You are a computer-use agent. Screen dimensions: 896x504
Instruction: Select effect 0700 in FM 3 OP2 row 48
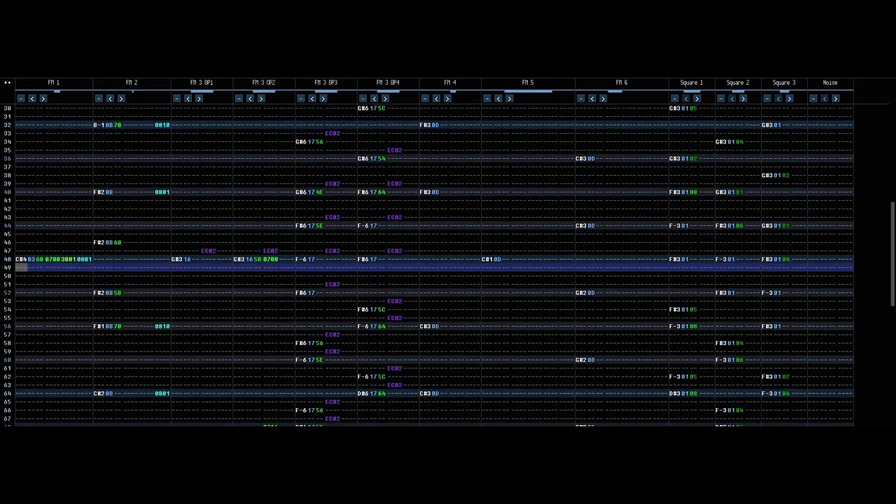tap(270, 260)
